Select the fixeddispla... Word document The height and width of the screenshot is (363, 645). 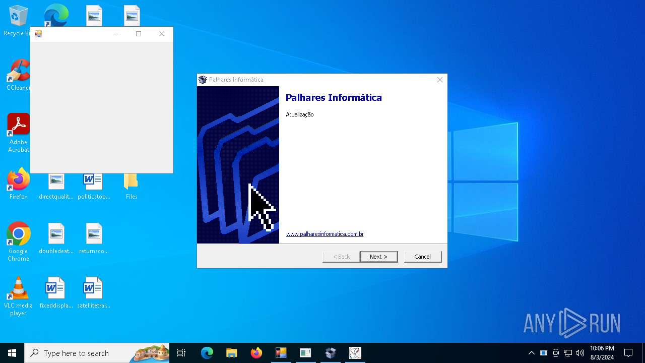pyautogui.click(x=56, y=293)
